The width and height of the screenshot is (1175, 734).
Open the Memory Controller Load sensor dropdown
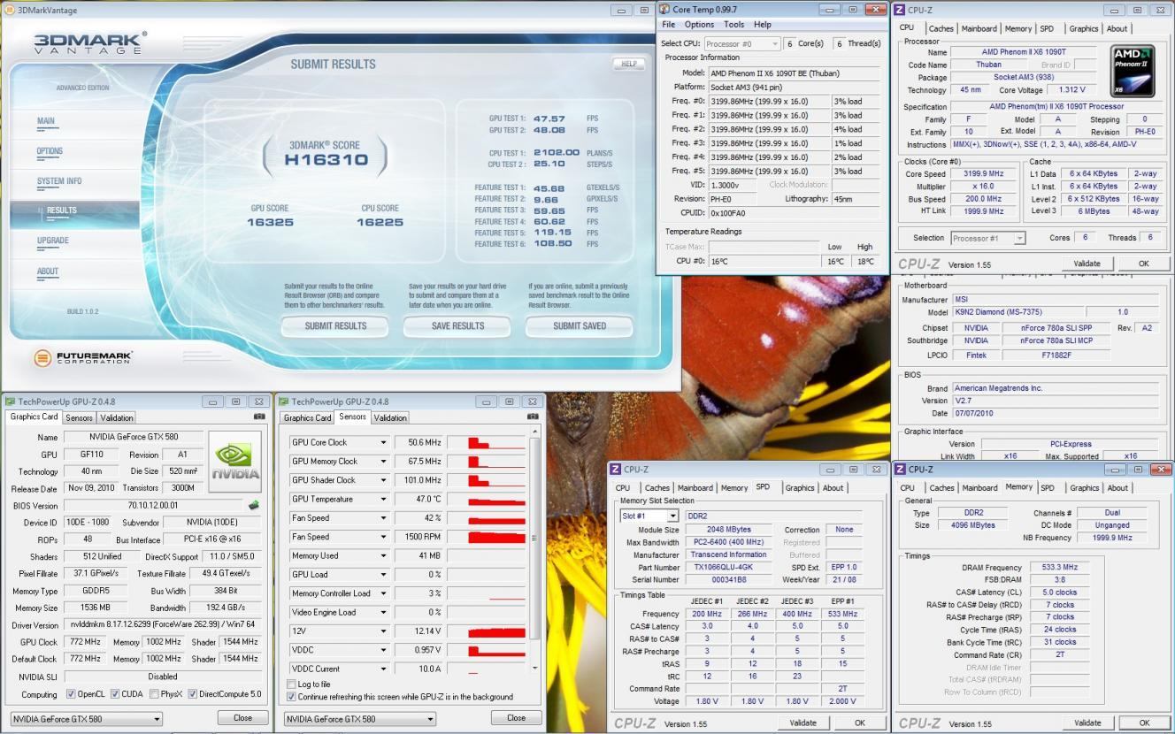[x=383, y=593]
